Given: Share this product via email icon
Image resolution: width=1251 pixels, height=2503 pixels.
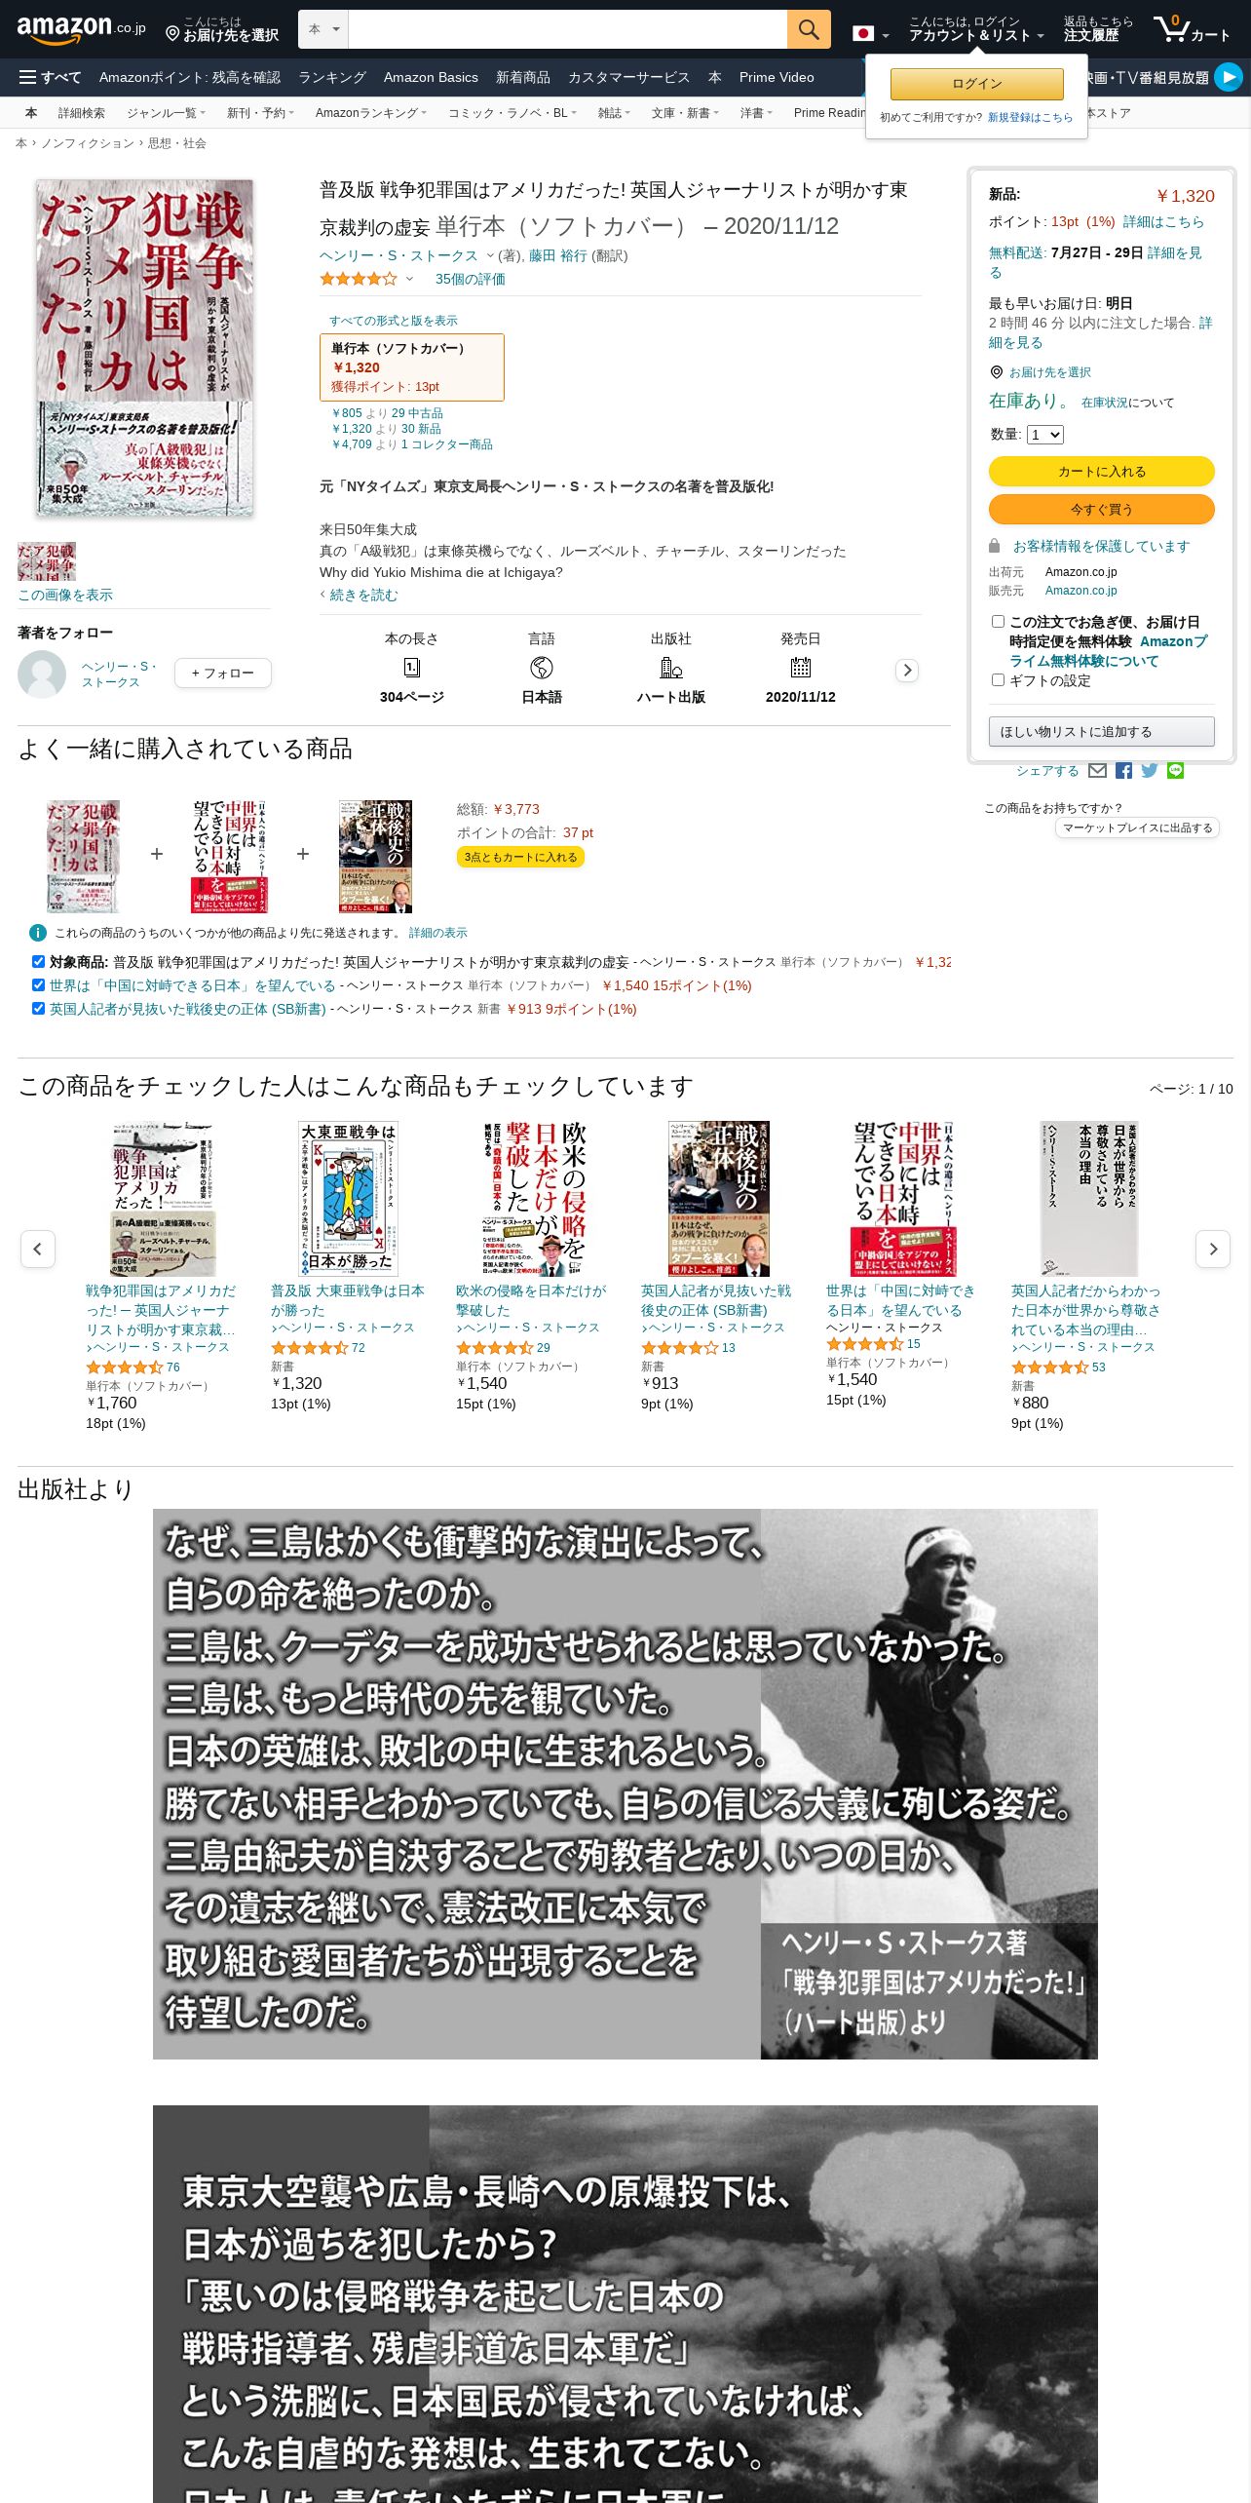Looking at the screenshot, I should tap(1097, 771).
